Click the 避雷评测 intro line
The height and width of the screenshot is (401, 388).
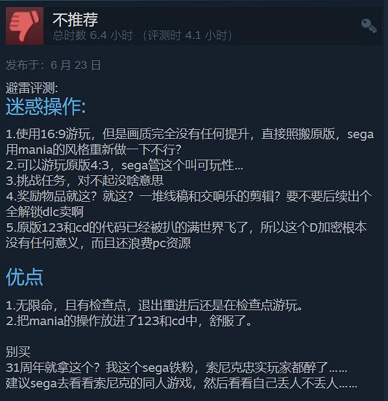click(32, 88)
